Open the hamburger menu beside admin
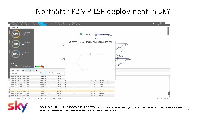 pos(167,25)
